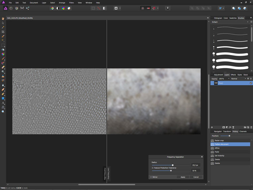Select the Zoom magnifier tool

3,112
